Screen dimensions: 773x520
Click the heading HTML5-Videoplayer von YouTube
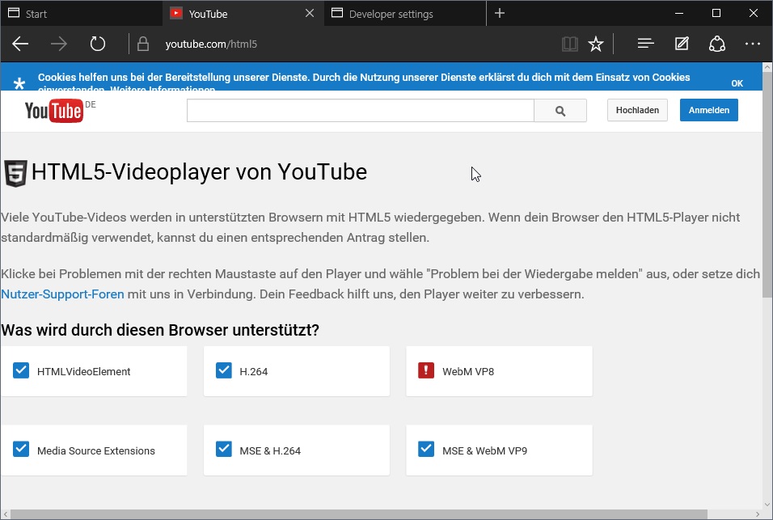coord(199,172)
